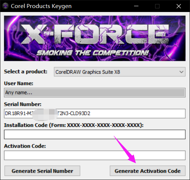The image size is (190, 180).
Task: Minimize the Corel Products Keygen window
Action: 136,6
